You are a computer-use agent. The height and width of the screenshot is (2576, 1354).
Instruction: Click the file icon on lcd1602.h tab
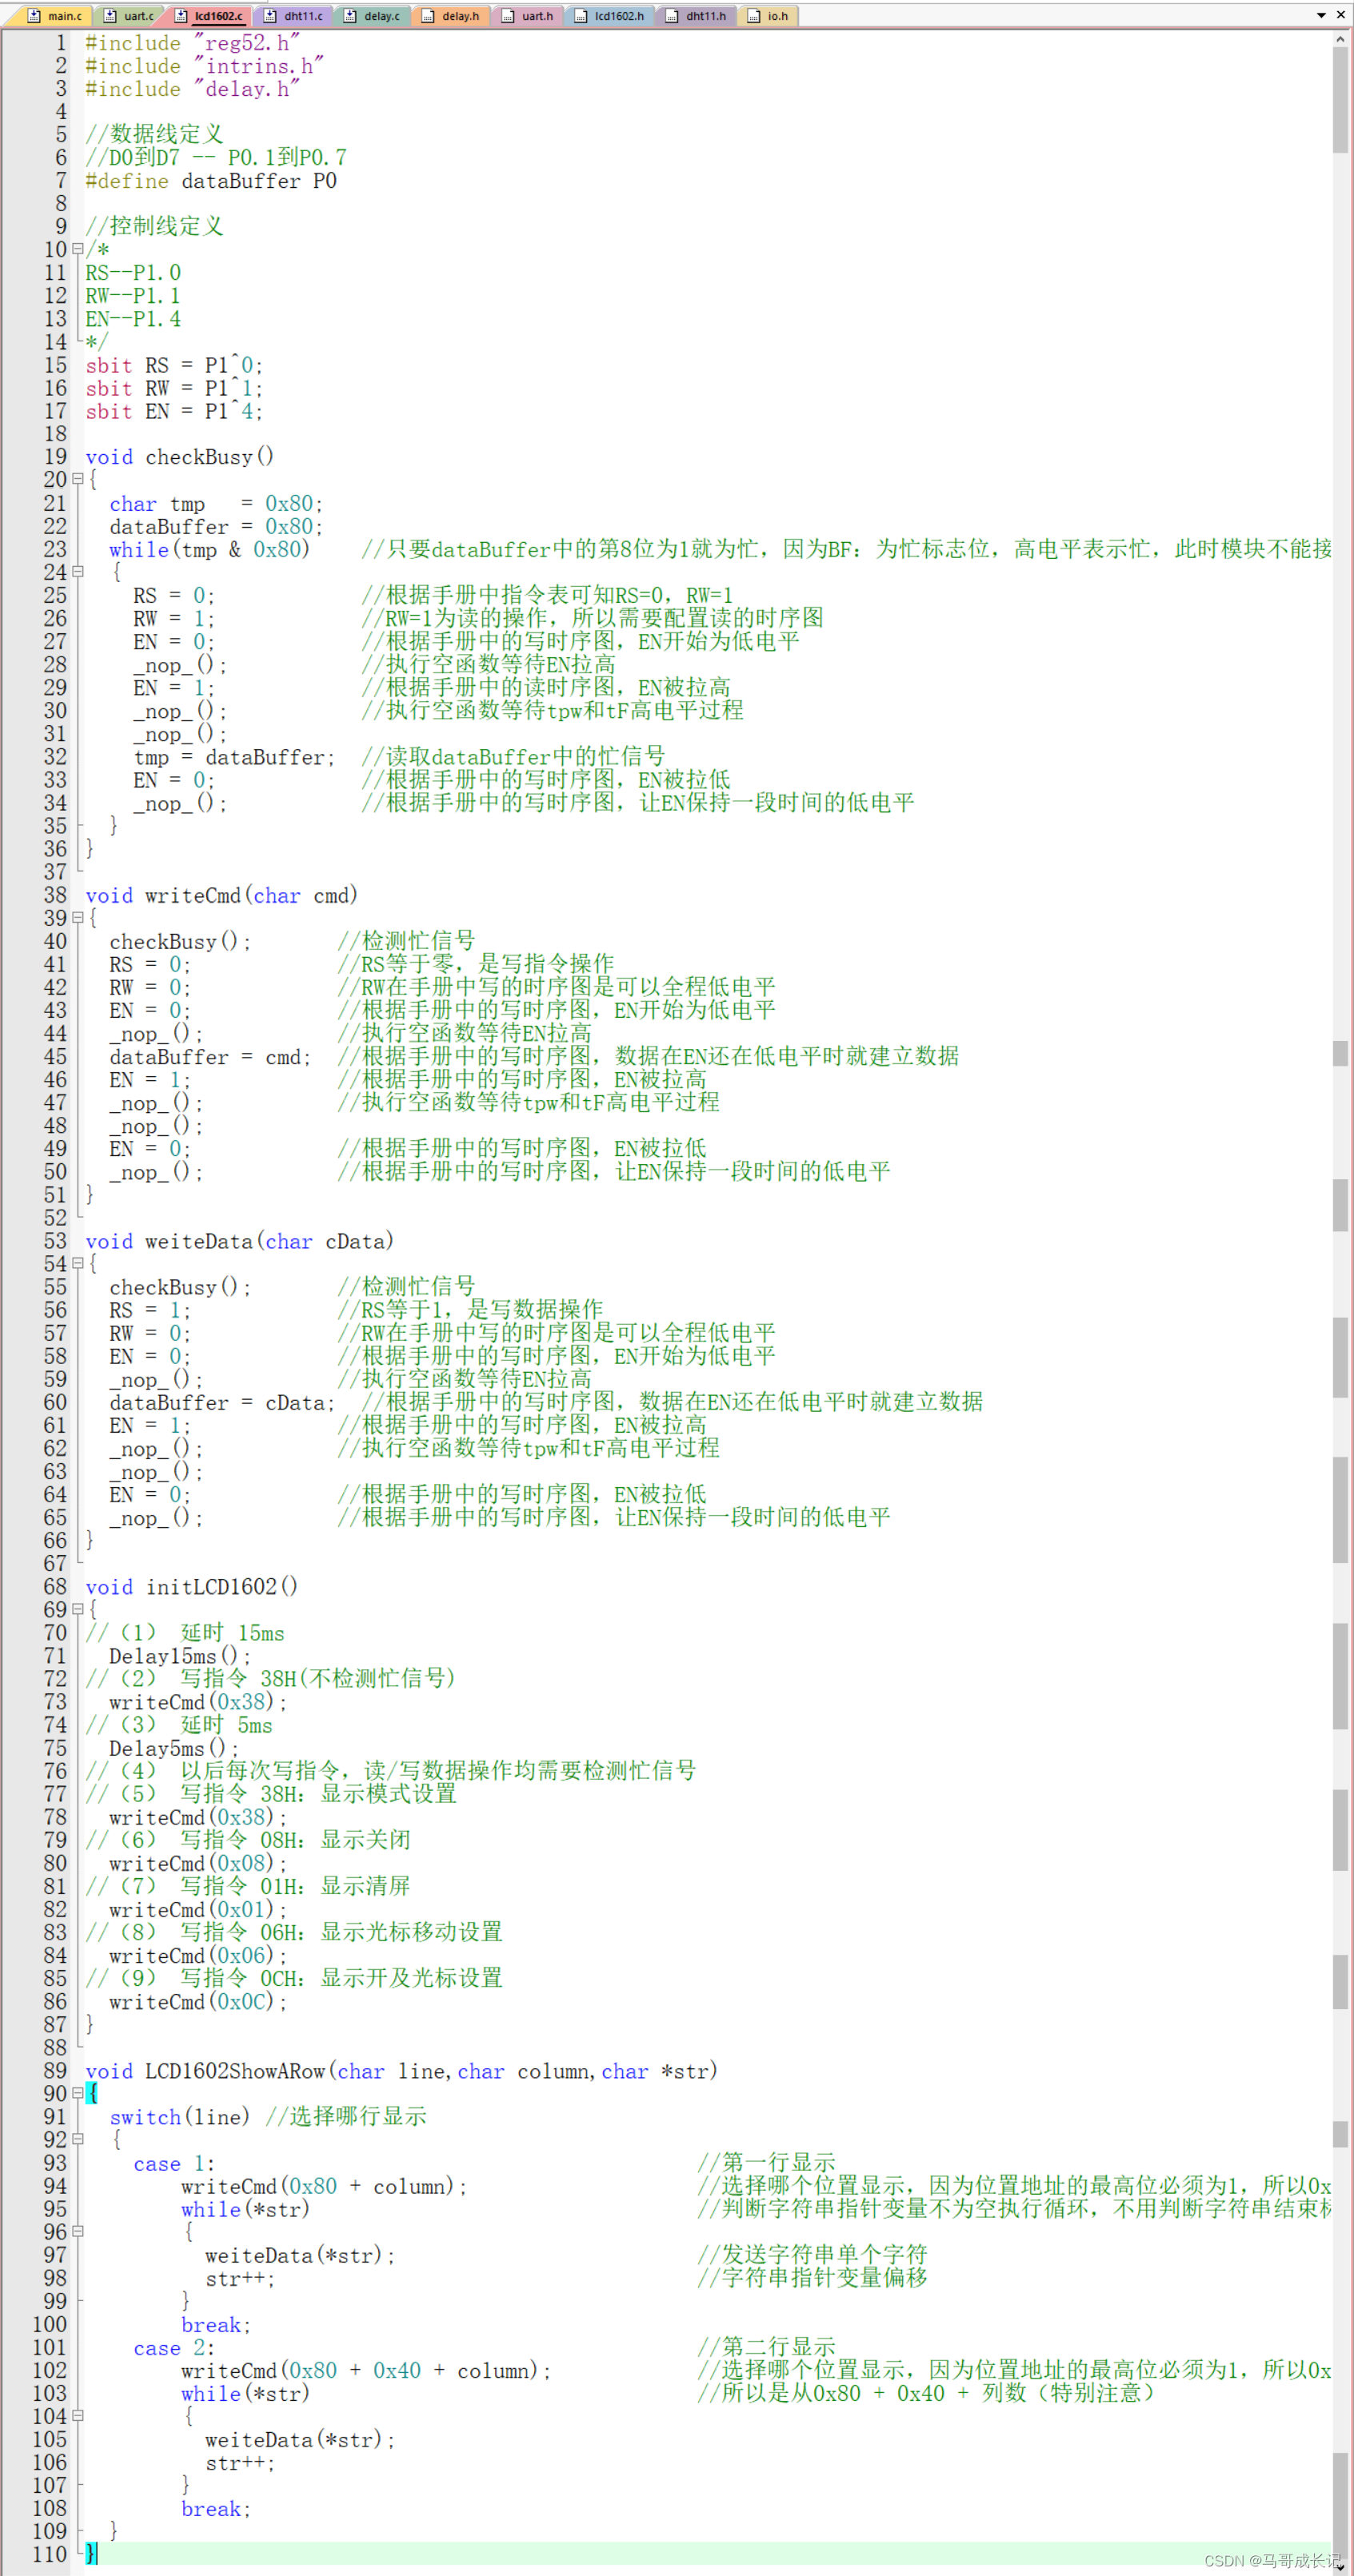581,16
